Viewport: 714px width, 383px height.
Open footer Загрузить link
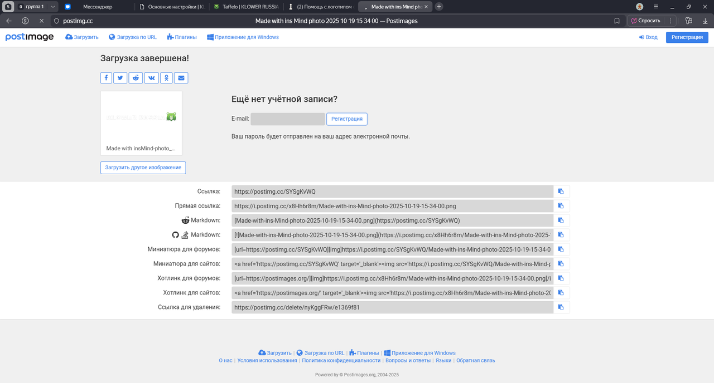pos(275,353)
